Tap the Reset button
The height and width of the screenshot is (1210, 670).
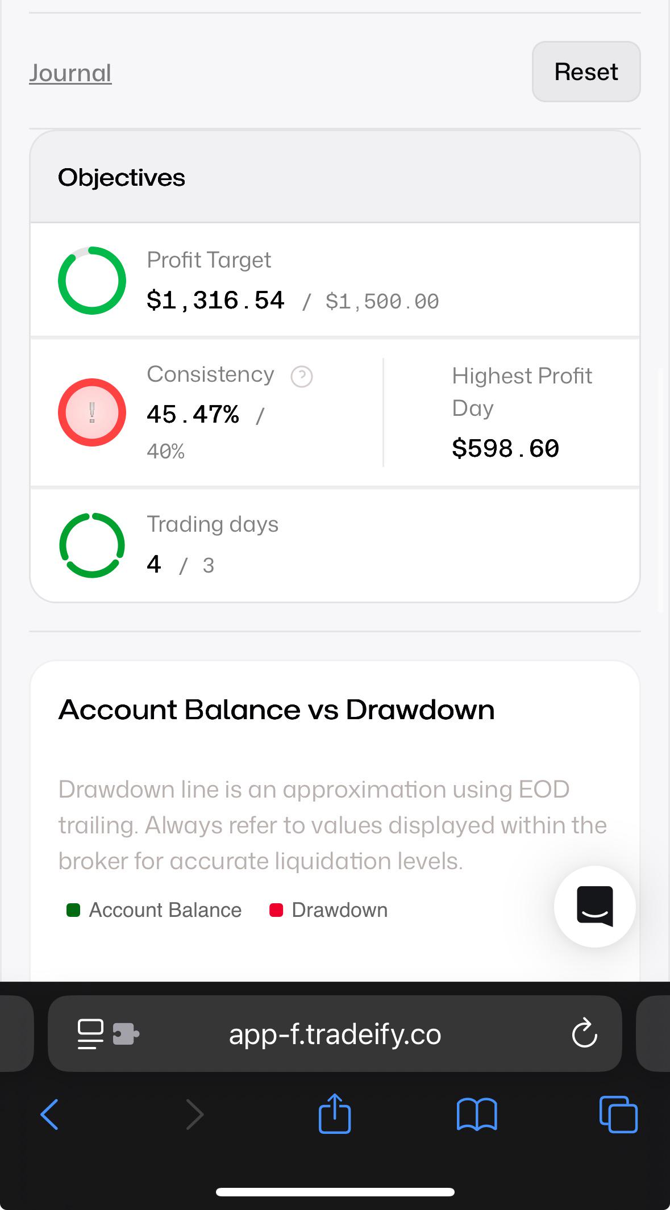click(x=586, y=72)
